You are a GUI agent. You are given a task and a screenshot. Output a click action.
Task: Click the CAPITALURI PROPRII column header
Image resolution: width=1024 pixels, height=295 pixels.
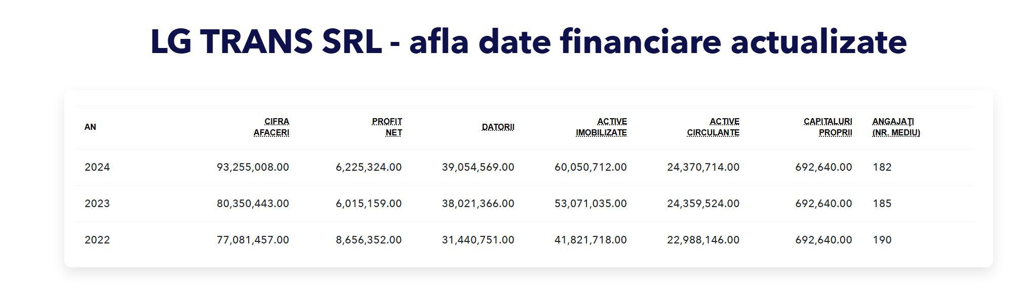(x=828, y=127)
